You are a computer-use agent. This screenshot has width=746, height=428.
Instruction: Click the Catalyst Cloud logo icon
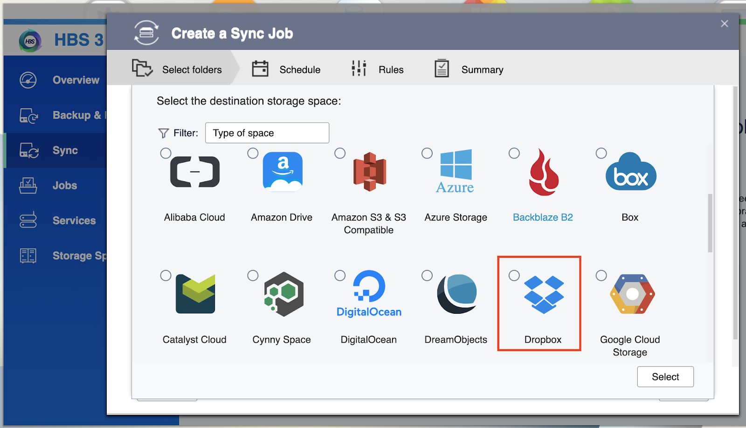(x=195, y=294)
